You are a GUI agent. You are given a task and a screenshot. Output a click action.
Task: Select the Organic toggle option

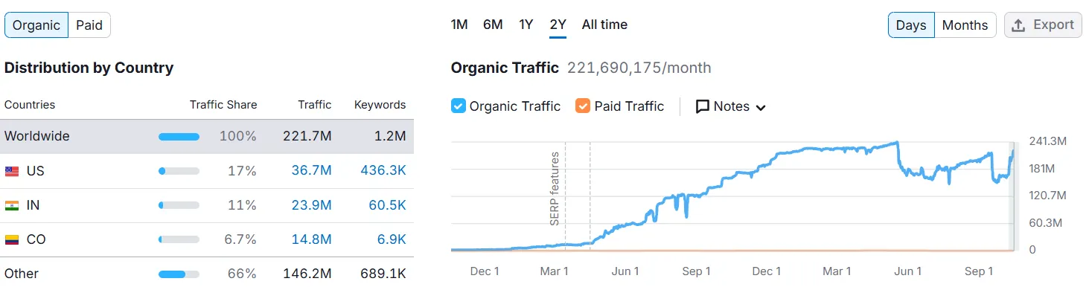point(36,25)
